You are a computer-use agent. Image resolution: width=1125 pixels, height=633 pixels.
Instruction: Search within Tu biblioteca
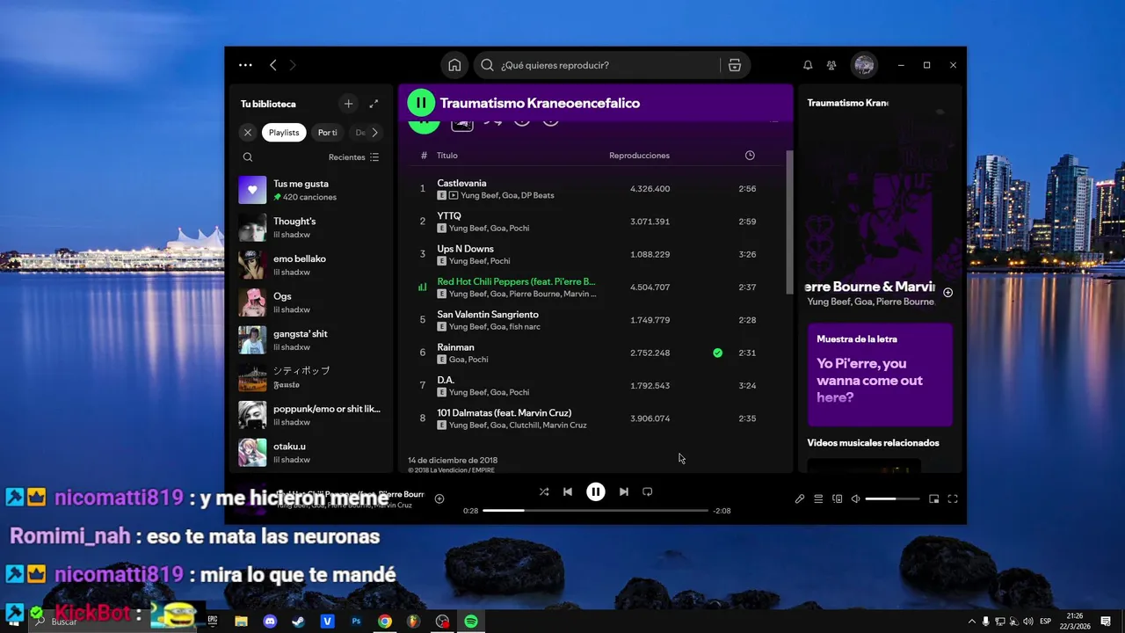click(248, 157)
